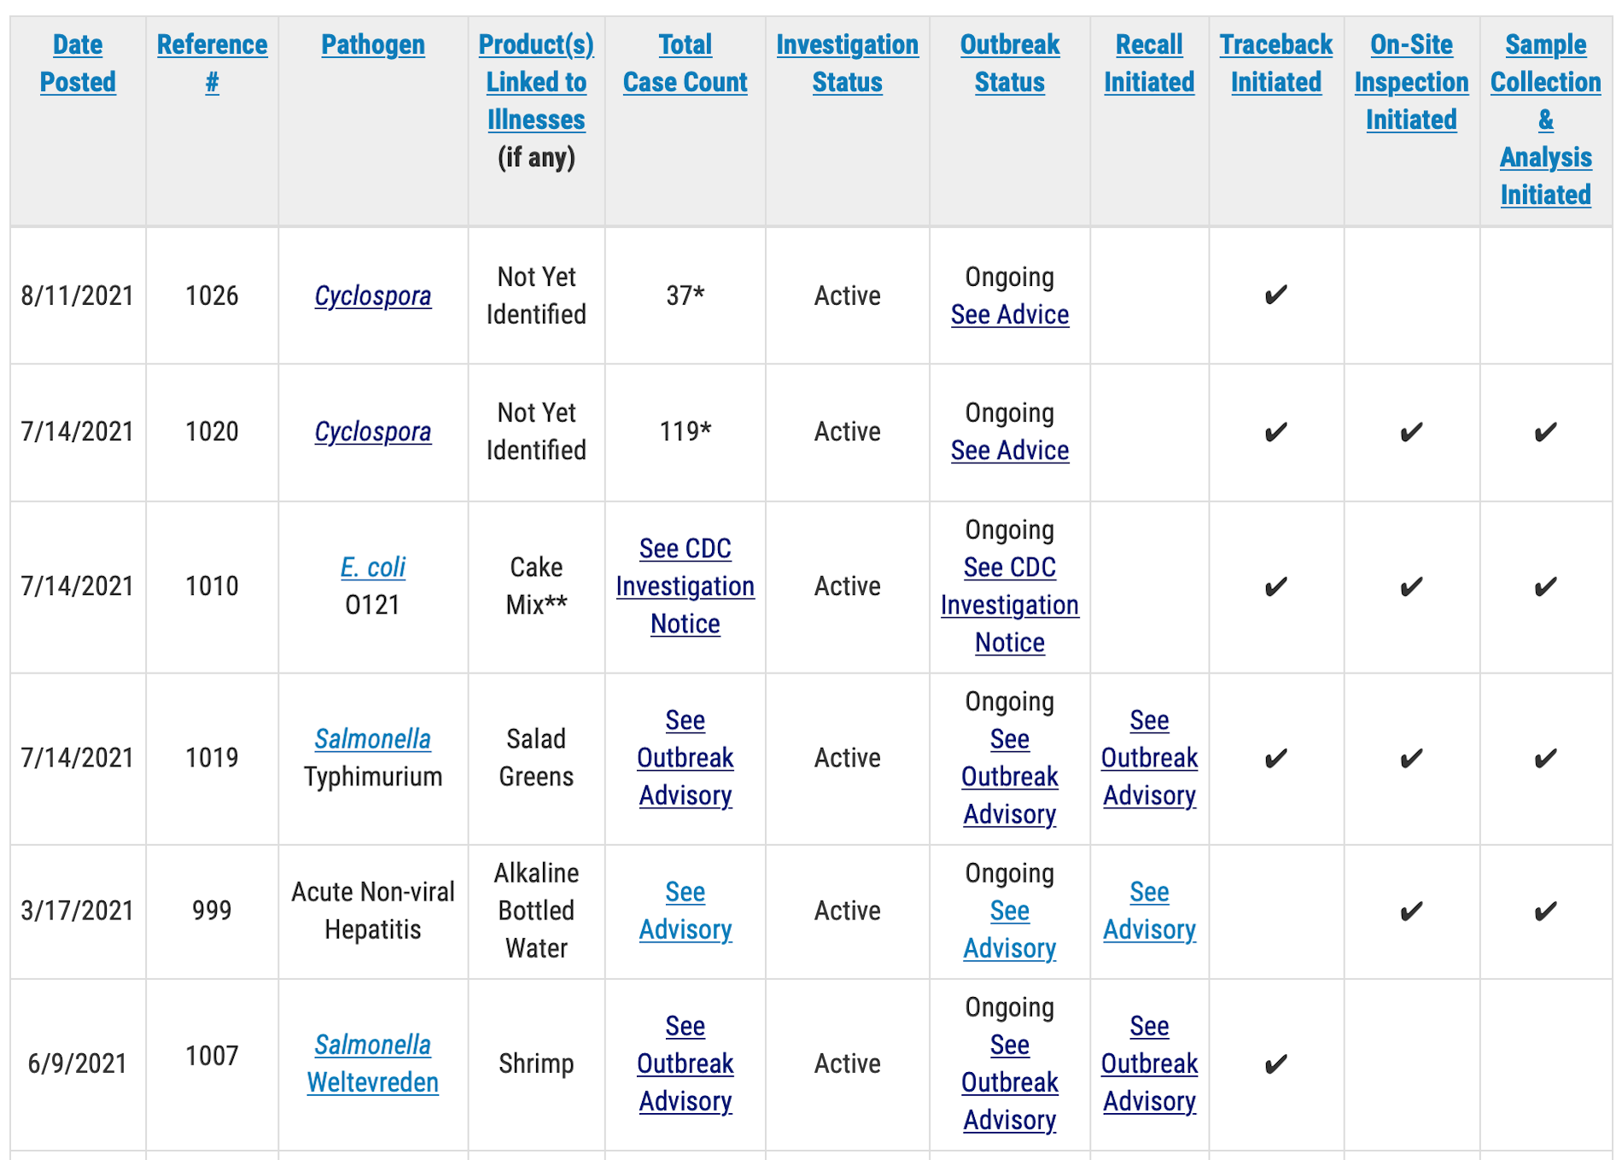Open See CDC Investigation Notice case count link

[685, 586]
